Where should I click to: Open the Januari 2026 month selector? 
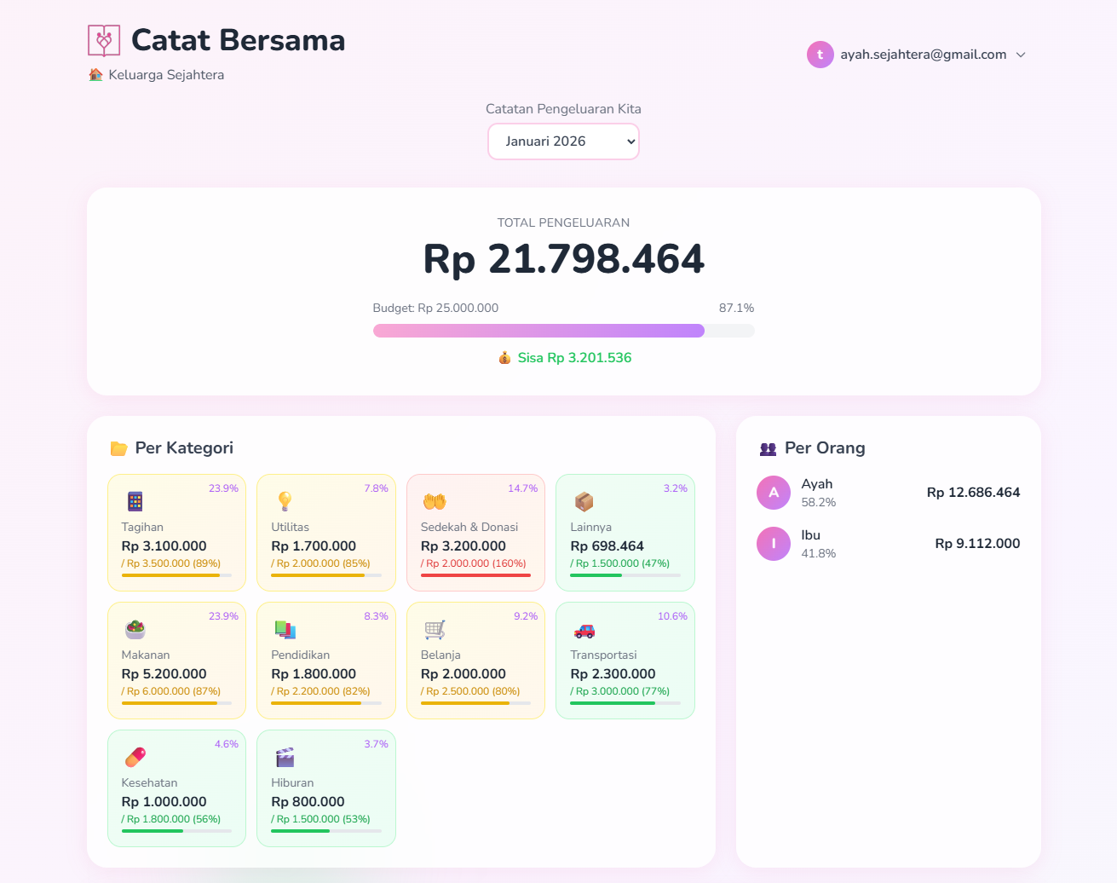click(563, 141)
